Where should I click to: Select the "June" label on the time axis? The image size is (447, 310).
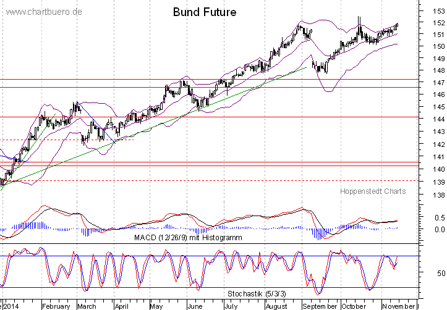click(x=195, y=306)
